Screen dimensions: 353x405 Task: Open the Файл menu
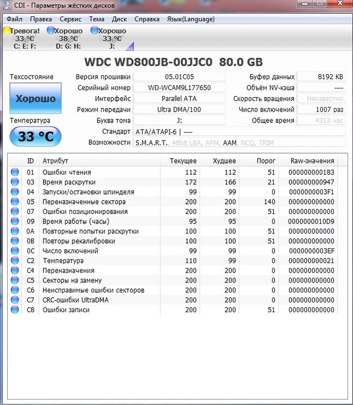(x=14, y=19)
